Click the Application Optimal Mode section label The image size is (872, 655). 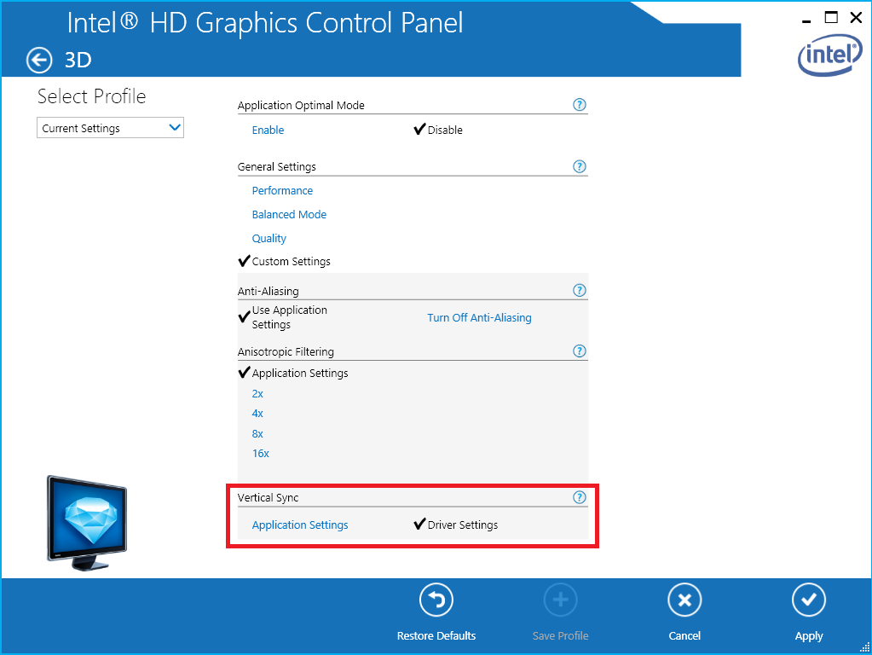click(x=300, y=105)
